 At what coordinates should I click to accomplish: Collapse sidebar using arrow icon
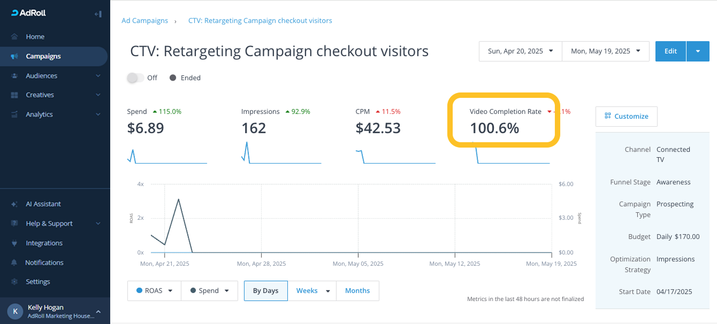pyautogui.click(x=97, y=14)
